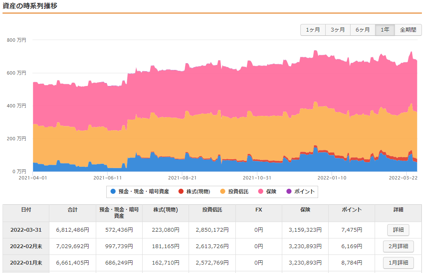Switch to the 全期間 view
This screenshot has height=273, width=424.
click(408, 30)
